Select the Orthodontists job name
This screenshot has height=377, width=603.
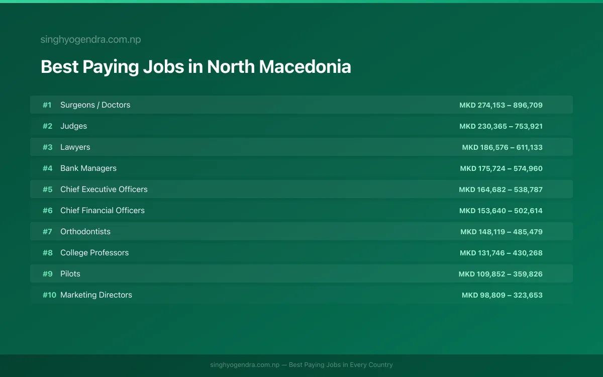85,232
